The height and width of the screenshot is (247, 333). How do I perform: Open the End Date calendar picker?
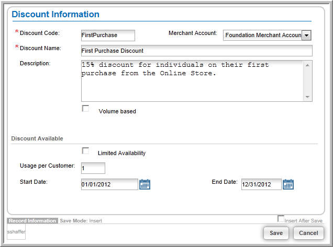tap(288, 184)
